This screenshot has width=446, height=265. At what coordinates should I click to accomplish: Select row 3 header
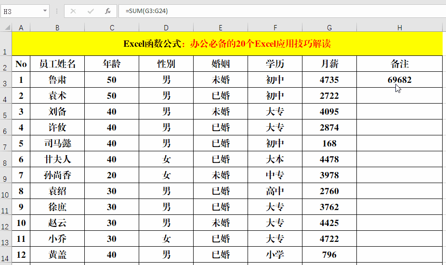coord(6,79)
